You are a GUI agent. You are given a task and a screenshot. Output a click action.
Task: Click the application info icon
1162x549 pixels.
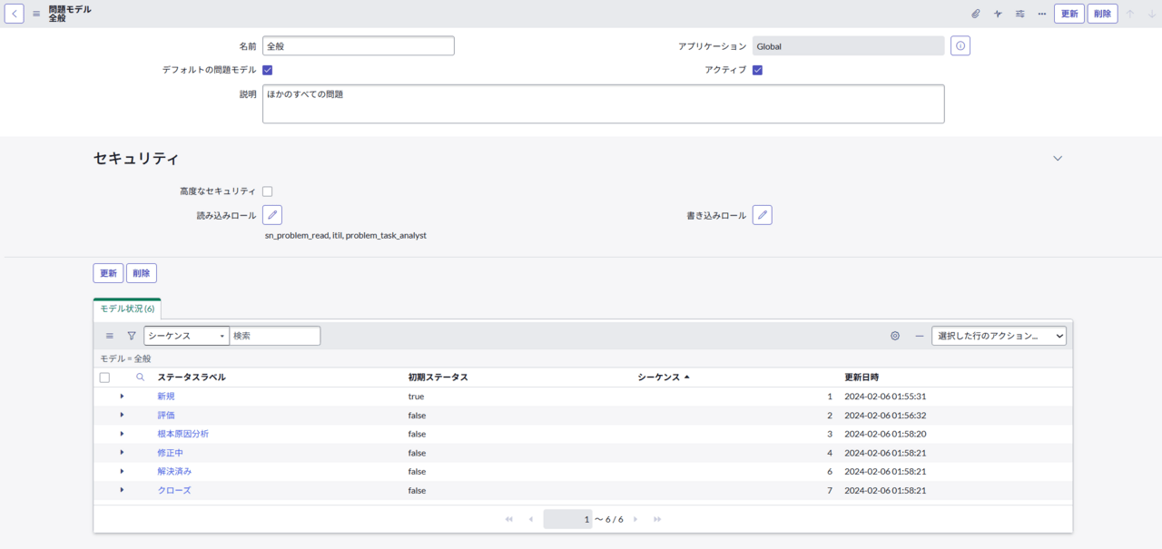pyautogui.click(x=960, y=46)
